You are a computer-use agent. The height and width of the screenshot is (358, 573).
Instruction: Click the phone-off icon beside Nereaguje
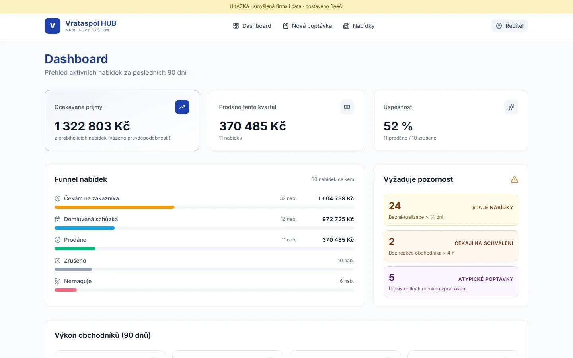click(x=58, y=281)
